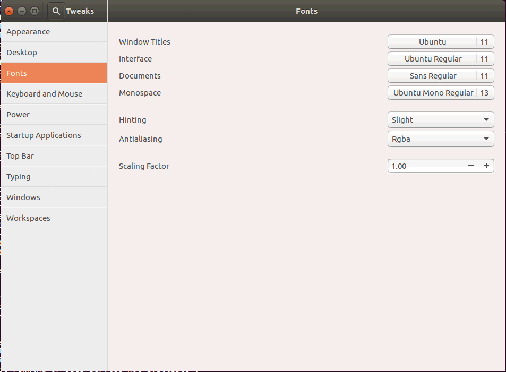
Task: Click the Scaling Factor value field
Action: pos(426,166)
